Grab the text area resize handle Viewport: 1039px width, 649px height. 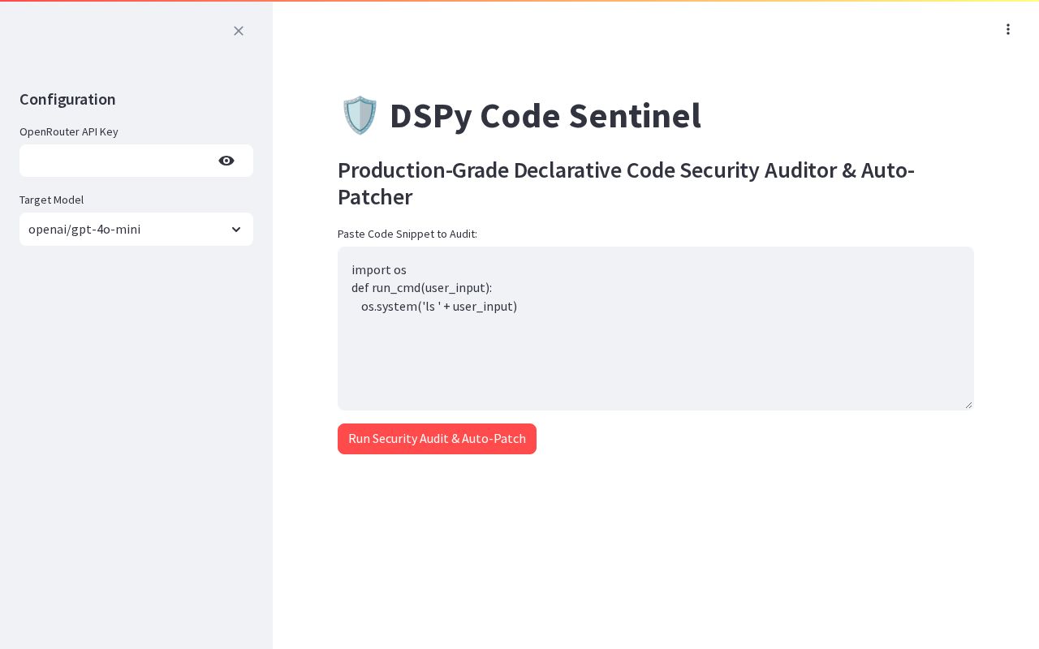pyautogui.click(x=968, y=405)
